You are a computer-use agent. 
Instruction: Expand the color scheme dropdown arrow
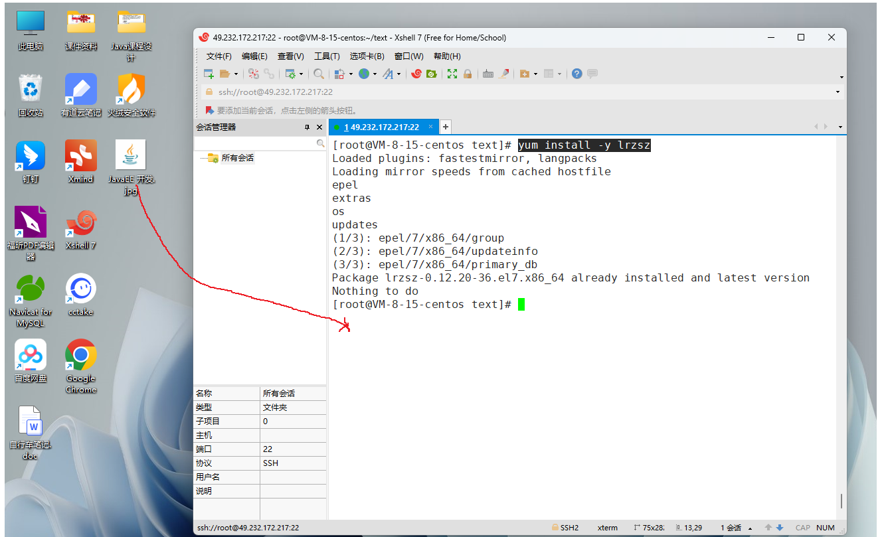350,74
